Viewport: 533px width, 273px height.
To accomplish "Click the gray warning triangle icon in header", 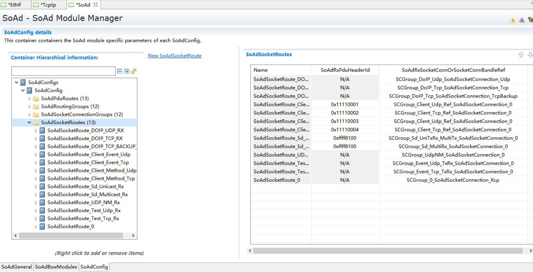I will click(522, 20).
